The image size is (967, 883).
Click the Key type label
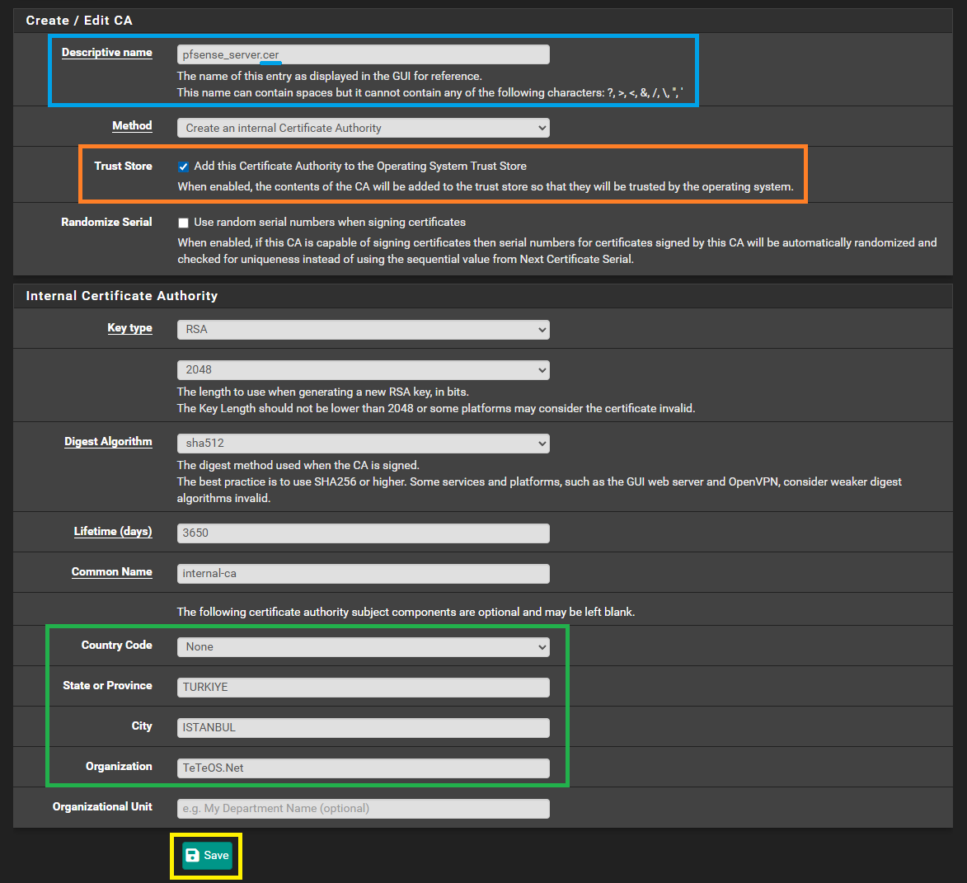click(x=129, y=328)
